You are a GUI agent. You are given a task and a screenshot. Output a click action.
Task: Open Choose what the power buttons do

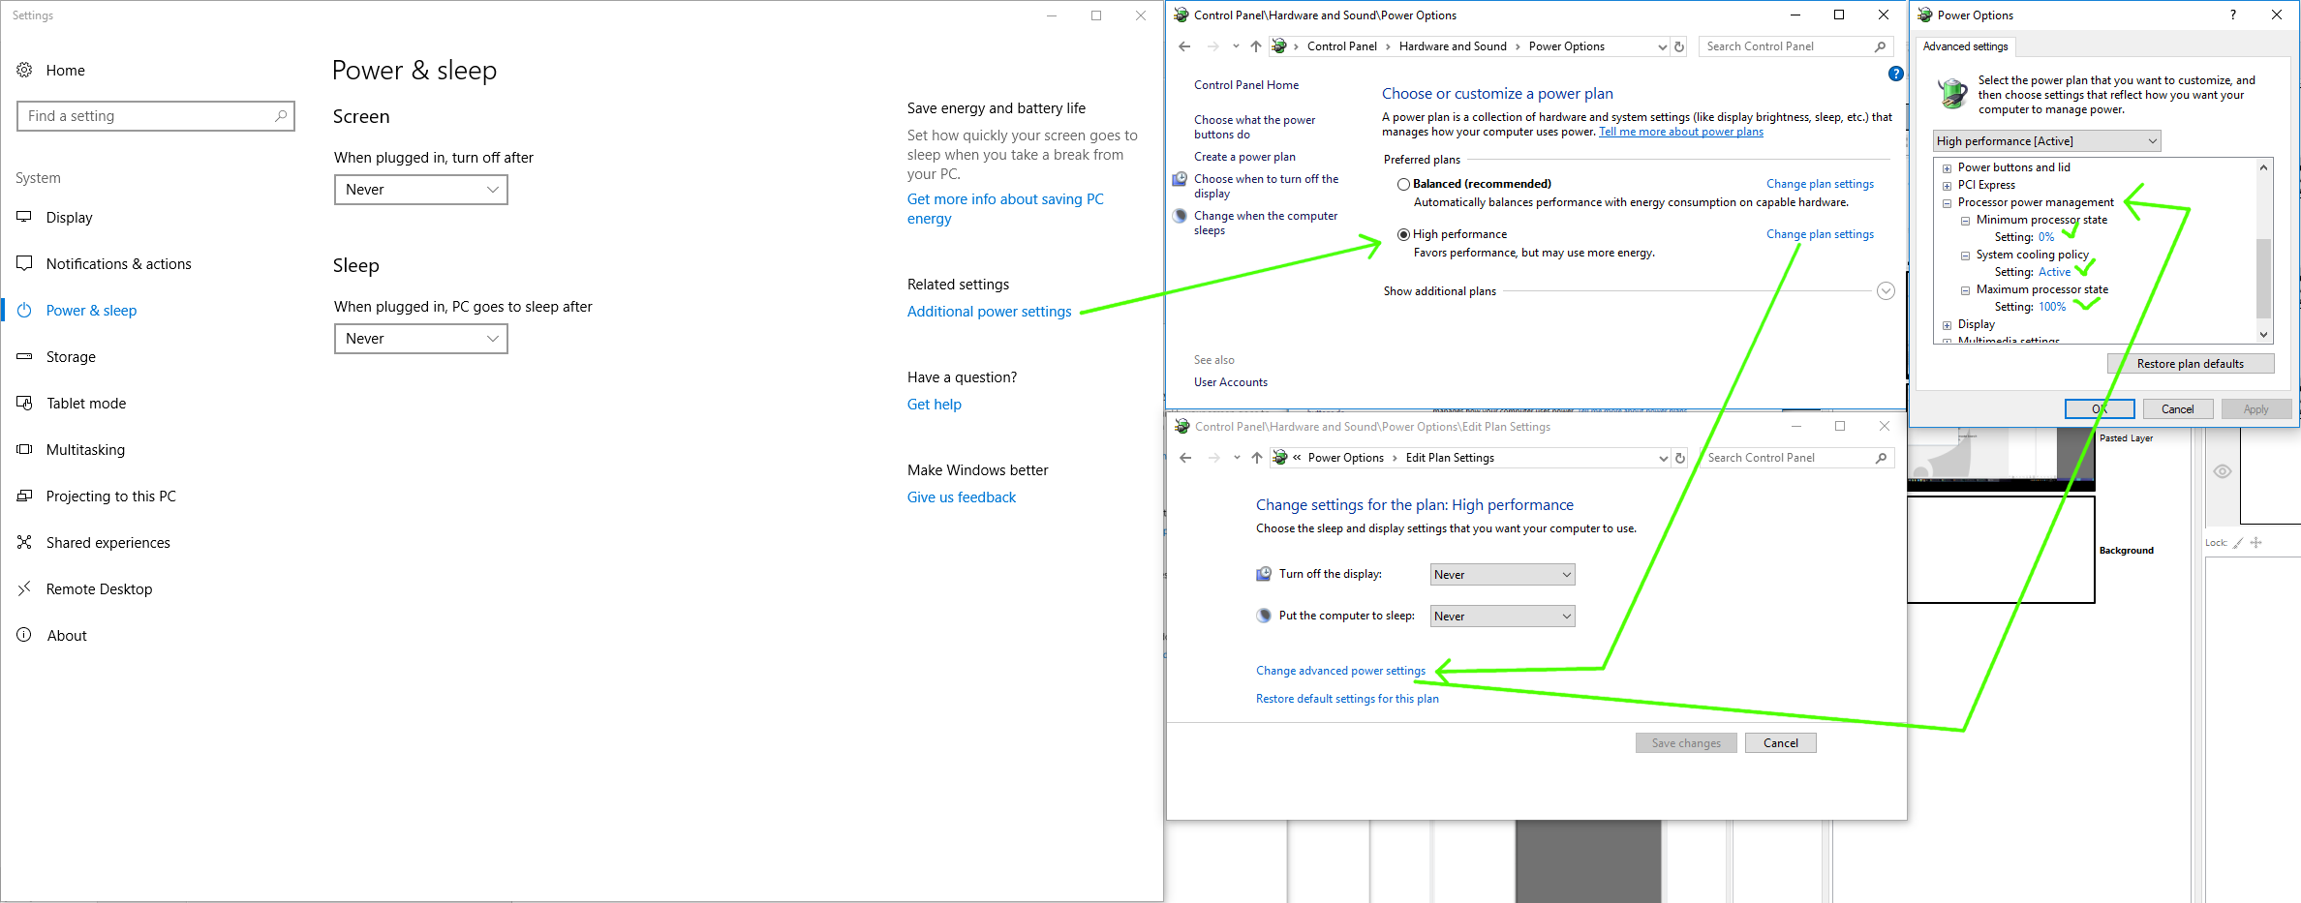click(x=1254, y=127)
